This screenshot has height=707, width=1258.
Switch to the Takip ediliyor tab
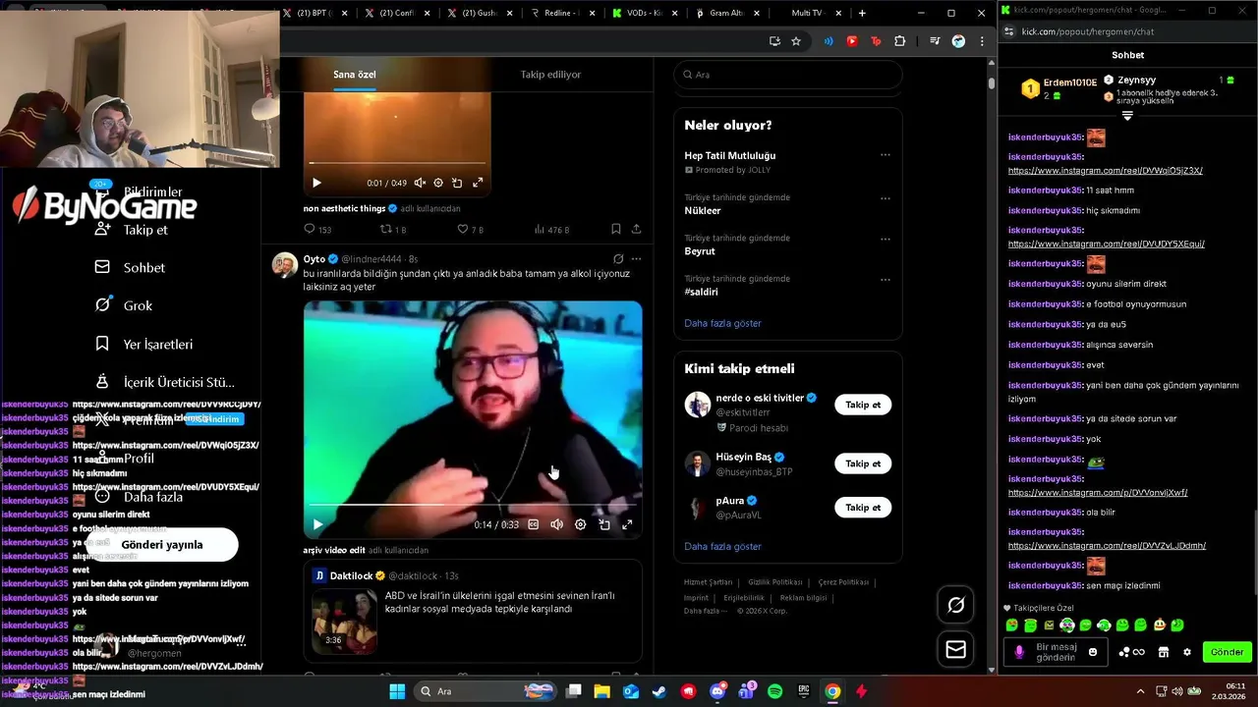pyautogui.click(x=550, y=75)
